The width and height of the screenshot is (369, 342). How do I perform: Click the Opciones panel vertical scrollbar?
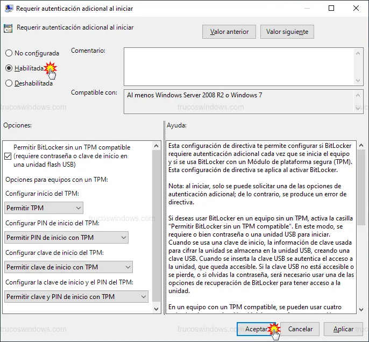(x=157, y=226)
